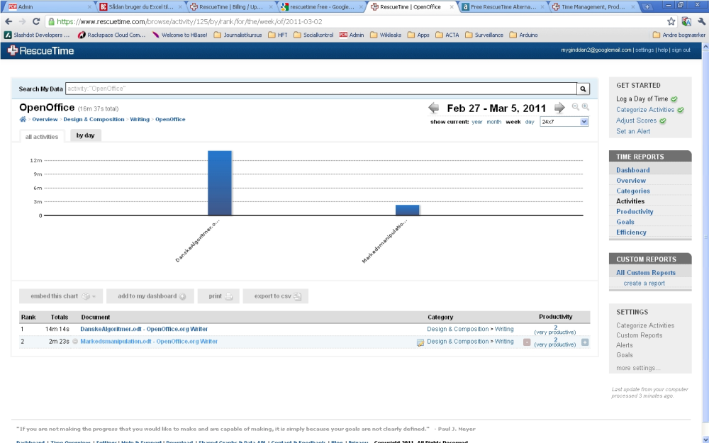Show current month view
Screen dimensions: 709x443
[493, 122]
